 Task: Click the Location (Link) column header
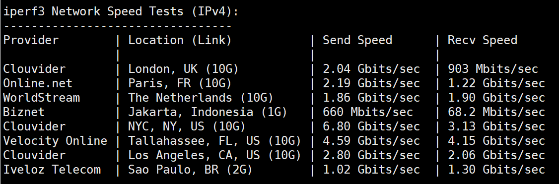pos(180,40)
